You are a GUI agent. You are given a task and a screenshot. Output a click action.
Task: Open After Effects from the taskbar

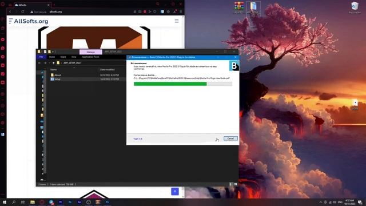[x=79, y=202]
